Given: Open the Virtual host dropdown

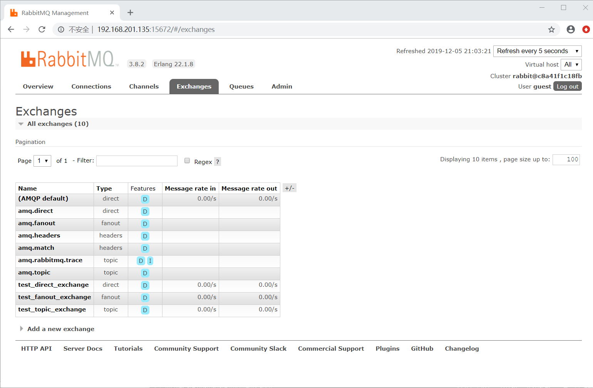Looking at the screenshot, I should pos(571,64).
